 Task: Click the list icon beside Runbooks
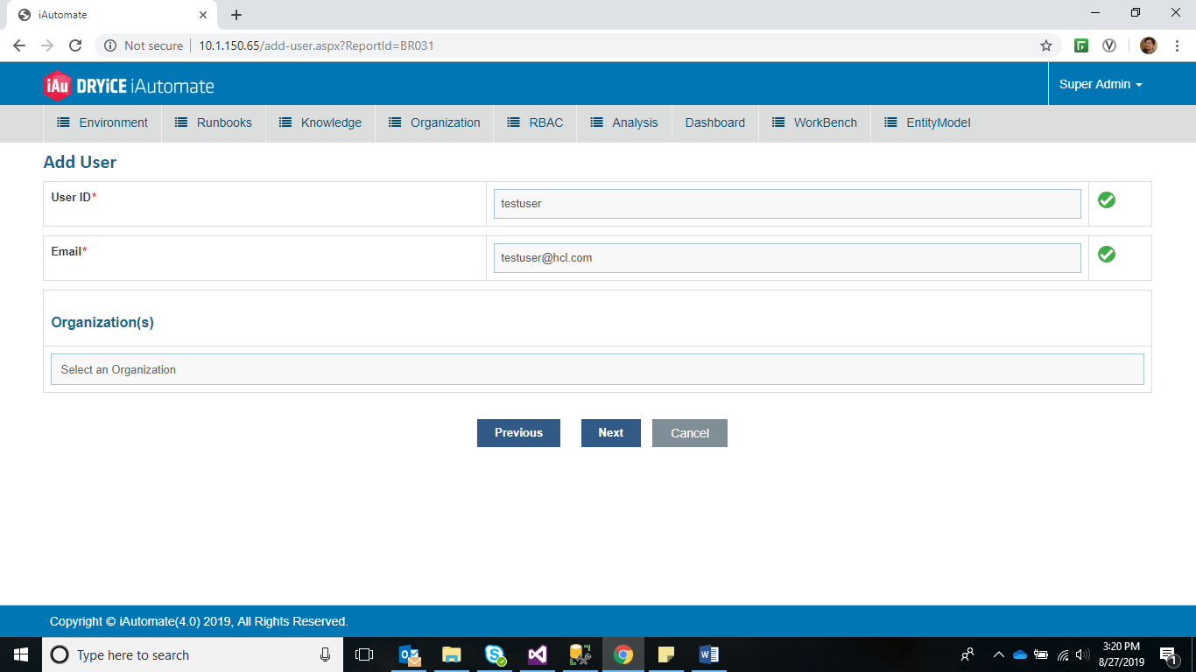[181, 122]
